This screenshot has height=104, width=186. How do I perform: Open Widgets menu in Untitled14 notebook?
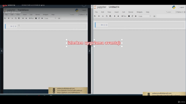(x=139, y=12)
